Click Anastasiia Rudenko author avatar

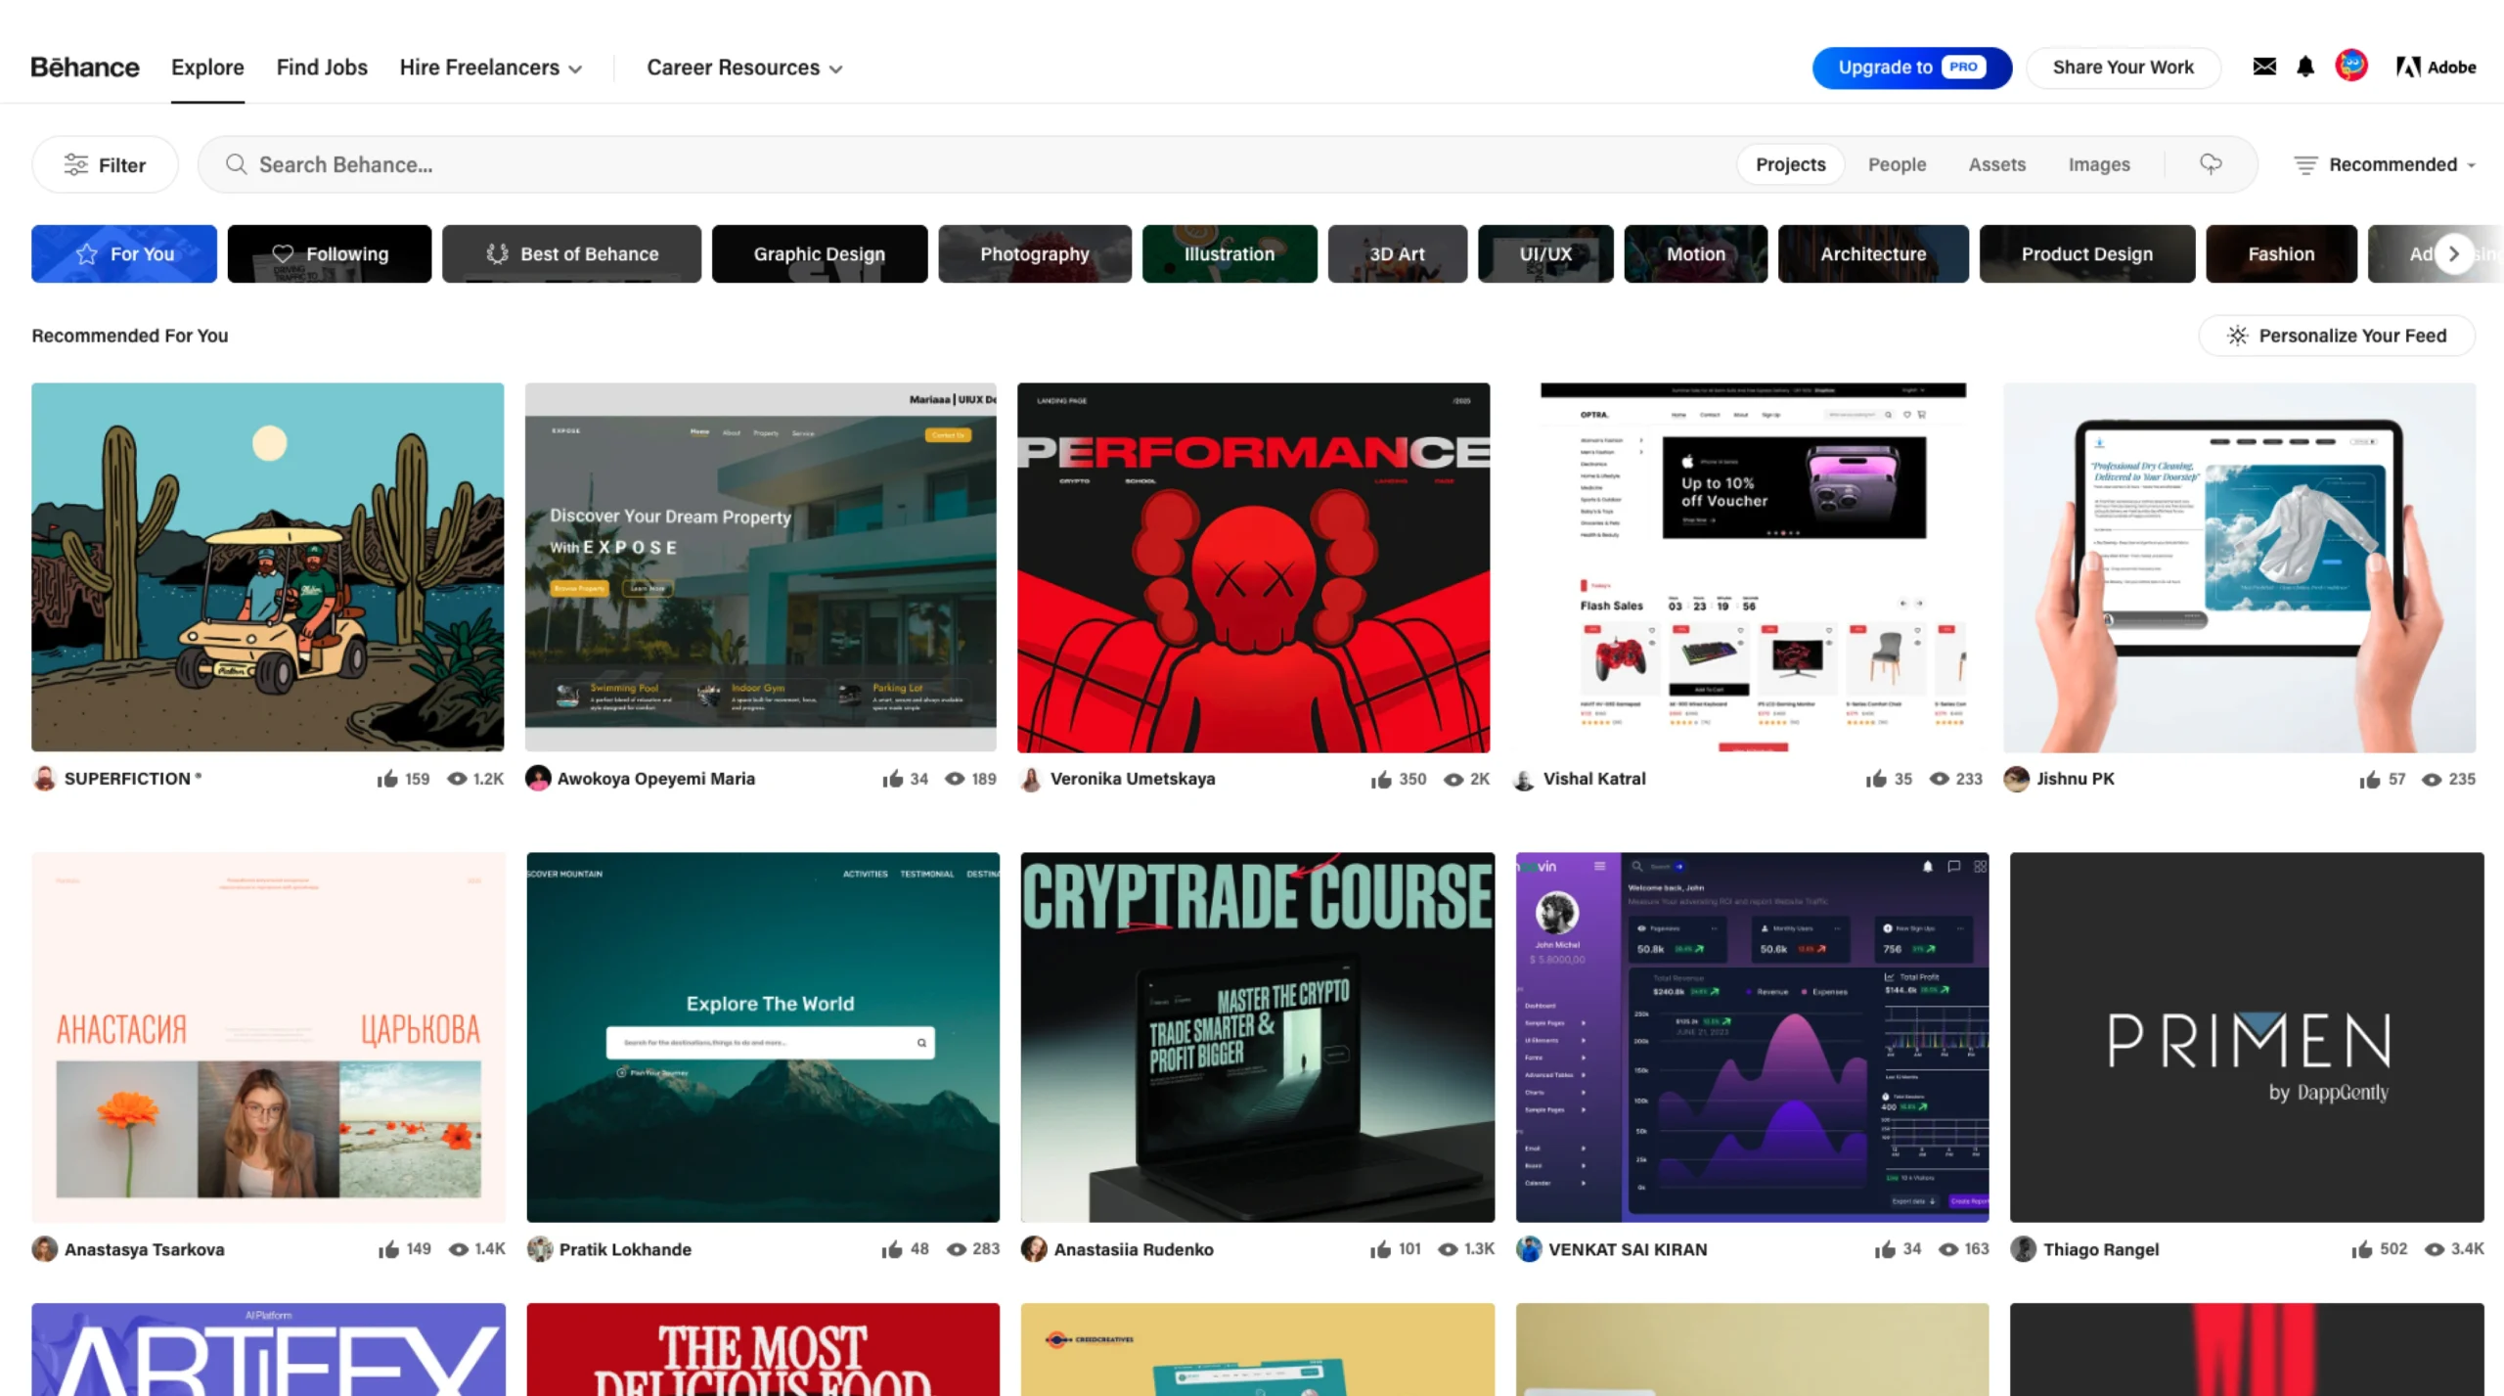click(x=1034, y=1249)
